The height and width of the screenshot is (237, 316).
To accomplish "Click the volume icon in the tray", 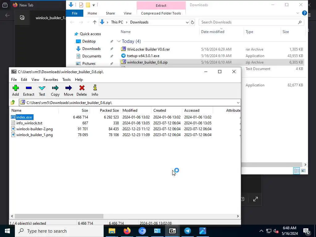I will (276, 231).
